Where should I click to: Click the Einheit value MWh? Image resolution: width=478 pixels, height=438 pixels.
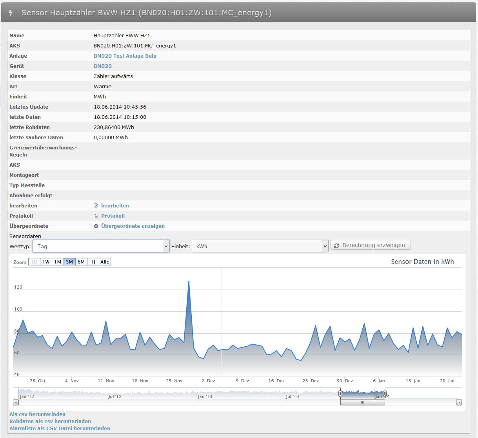(100, 96)
